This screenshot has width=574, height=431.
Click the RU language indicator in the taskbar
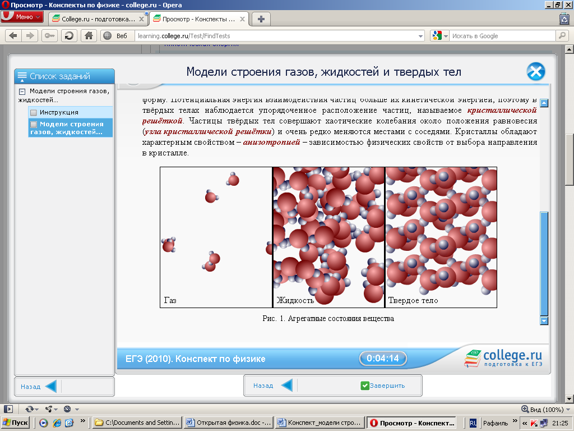pyautogui.click(x=473, y=423)
